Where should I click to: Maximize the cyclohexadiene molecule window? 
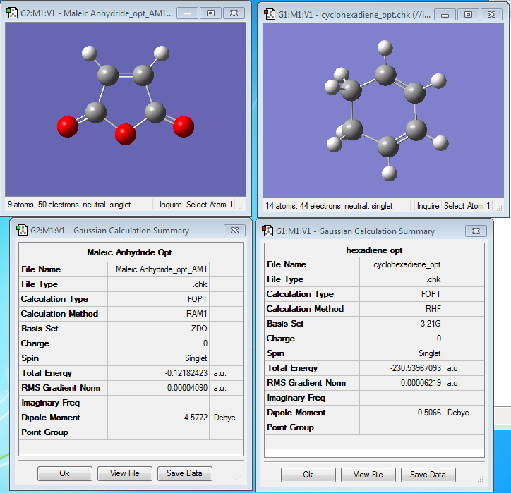pyautogui.click(x=468, y=15)
